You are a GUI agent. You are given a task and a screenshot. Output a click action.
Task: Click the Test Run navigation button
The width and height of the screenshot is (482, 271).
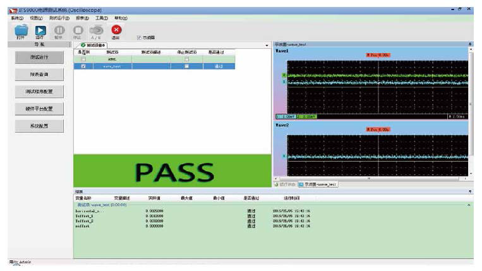point(39,57)
